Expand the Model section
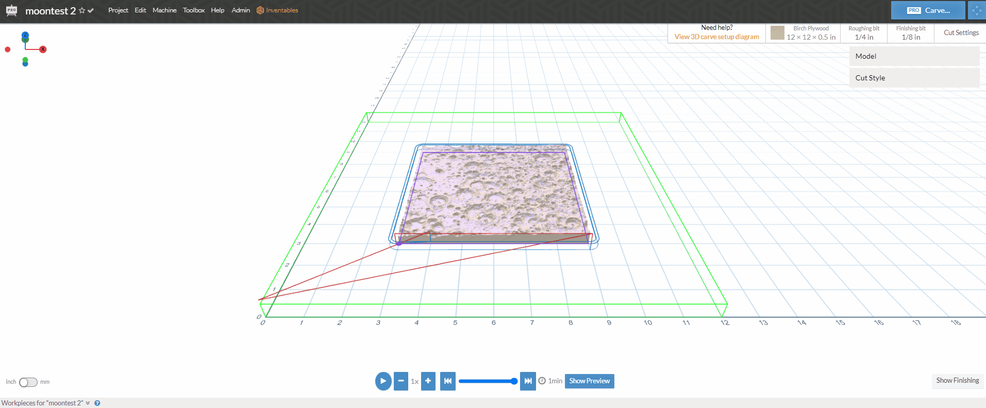986x408 pixels. pyautogui.click(x=914, y=56)
